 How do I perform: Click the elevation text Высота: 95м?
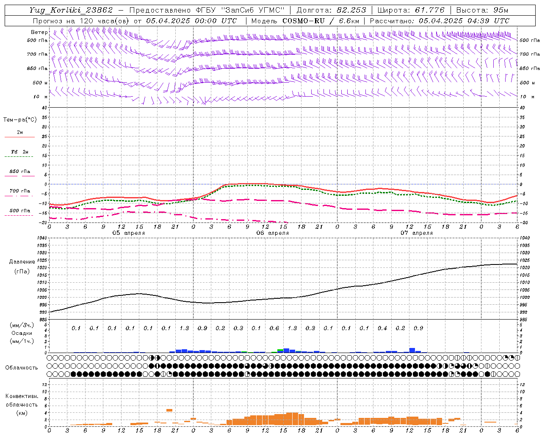tap(482, 10)
